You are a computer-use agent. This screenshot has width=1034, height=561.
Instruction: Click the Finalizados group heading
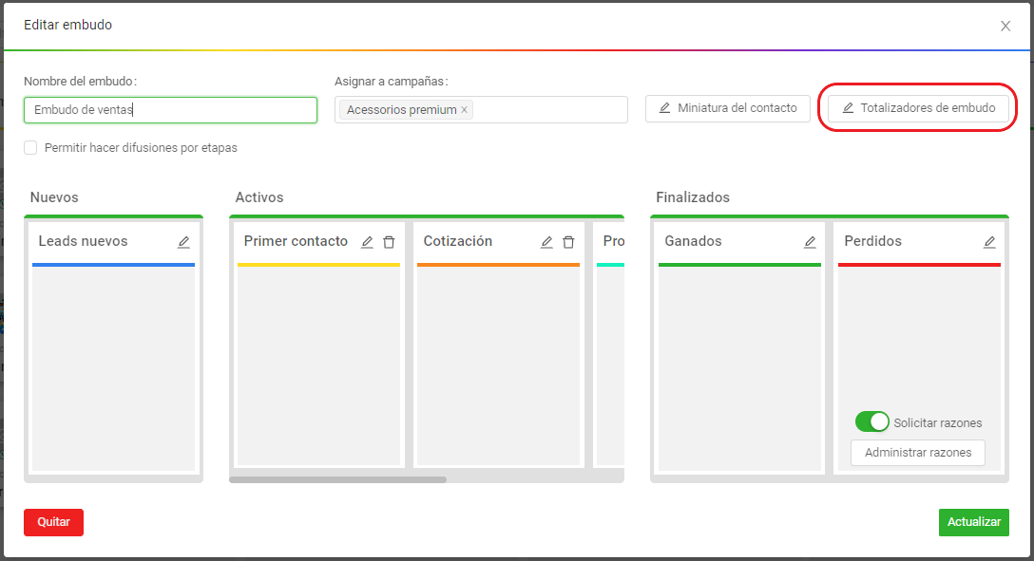pos(693,197)
